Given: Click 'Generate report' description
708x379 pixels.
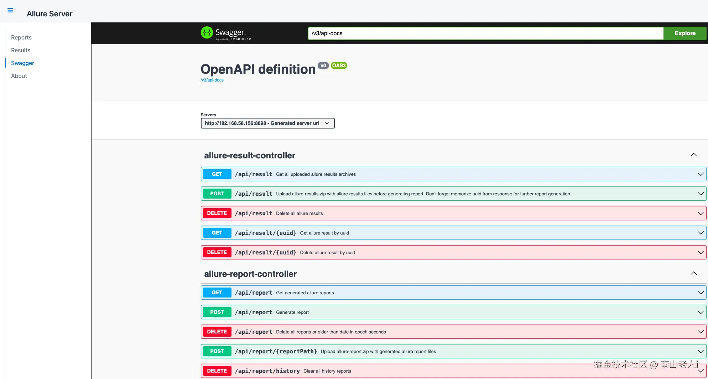Looking at the screenshot, I should [292, 312].
